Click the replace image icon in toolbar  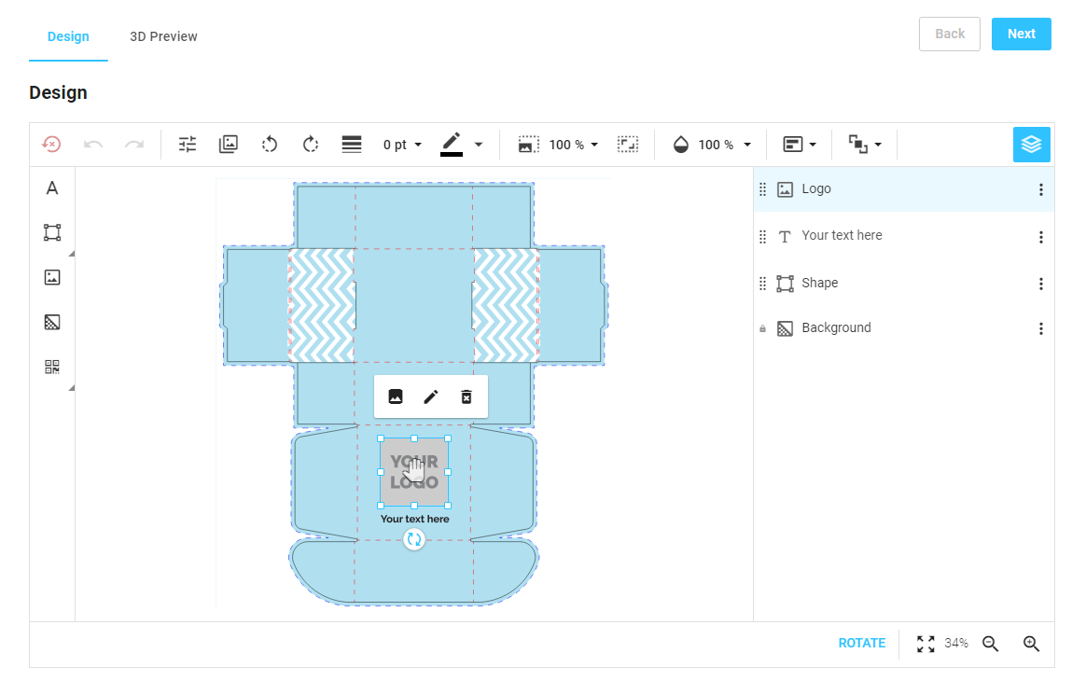[x=229, y=144]
